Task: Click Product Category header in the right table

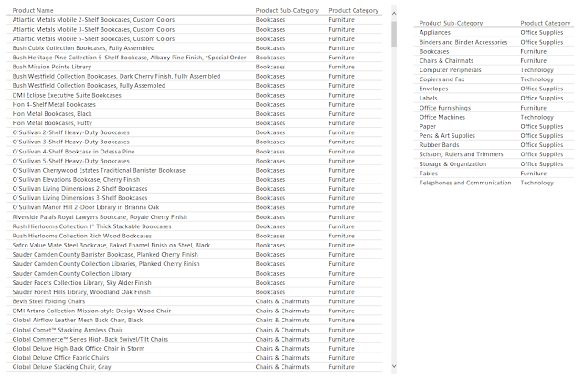Action: [x=546, y=23]
